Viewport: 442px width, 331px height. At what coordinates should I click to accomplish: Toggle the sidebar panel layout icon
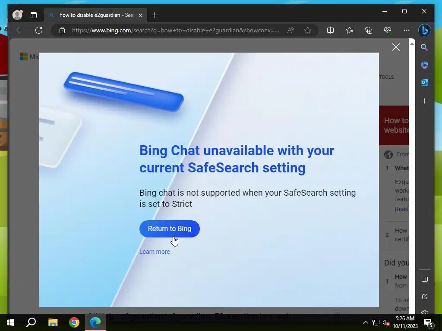425,279
